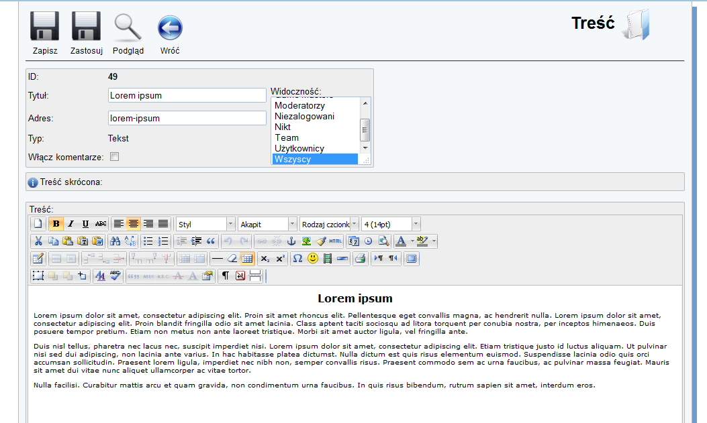Open highlight color dropdown arrow

(x=434, y=241)
